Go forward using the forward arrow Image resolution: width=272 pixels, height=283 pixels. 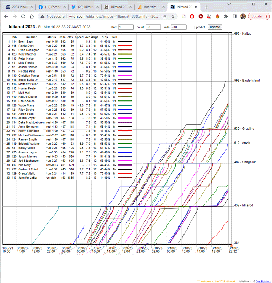(x=15, y=16)
